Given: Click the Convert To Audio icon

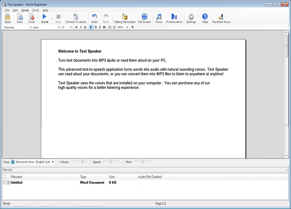Looking at the screenshot, I should [76, 17].
